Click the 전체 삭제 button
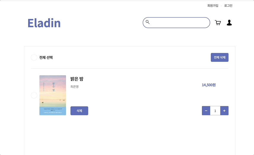 coord(220,57)
